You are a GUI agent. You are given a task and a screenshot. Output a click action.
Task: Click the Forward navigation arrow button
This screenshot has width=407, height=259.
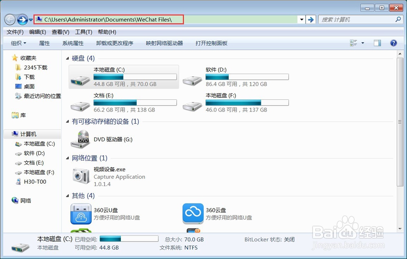tap(22, 20)
